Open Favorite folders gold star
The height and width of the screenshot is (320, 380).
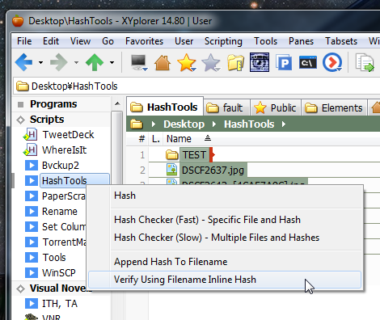tap(186, 62)
